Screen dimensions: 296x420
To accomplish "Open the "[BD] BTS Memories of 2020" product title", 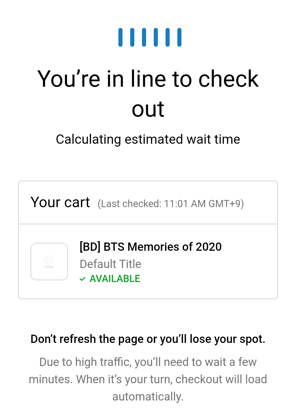I will point(150,247).
